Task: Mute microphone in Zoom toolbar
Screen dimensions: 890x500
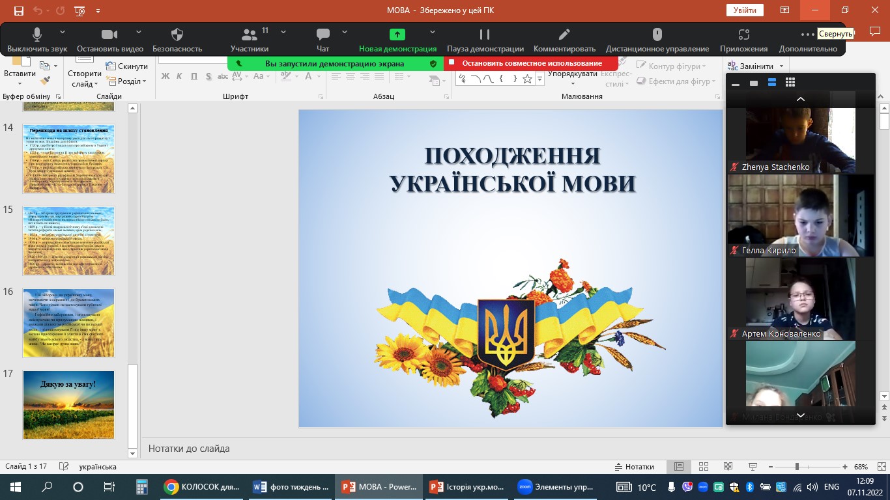Action: point(37,40)
